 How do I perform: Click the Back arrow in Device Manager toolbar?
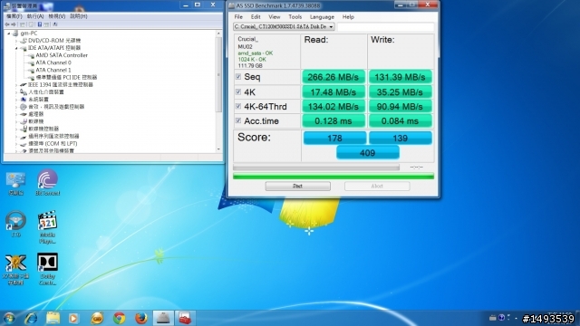coord(7,24)
